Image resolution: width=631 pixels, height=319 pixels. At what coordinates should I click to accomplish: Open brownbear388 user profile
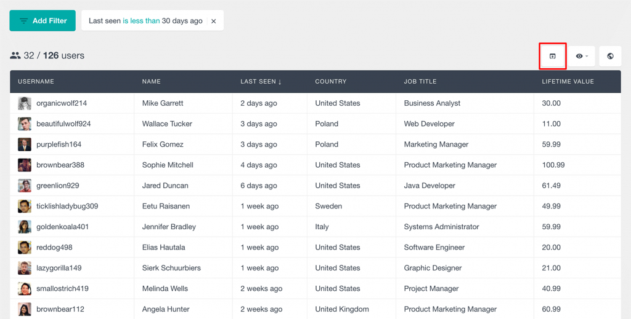(60, 165)
